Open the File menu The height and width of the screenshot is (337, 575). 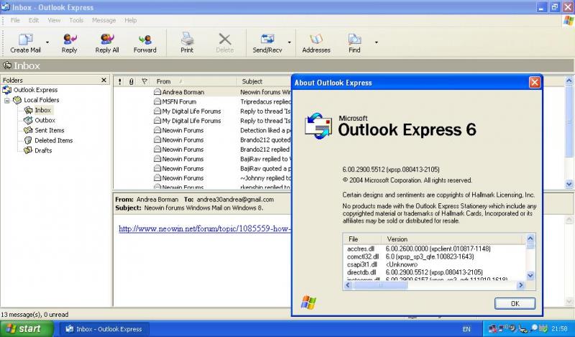click(x=15, y=20)
